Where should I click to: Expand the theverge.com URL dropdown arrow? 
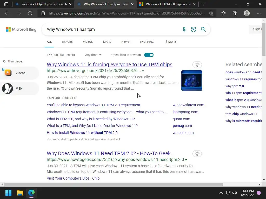[143, 71]
